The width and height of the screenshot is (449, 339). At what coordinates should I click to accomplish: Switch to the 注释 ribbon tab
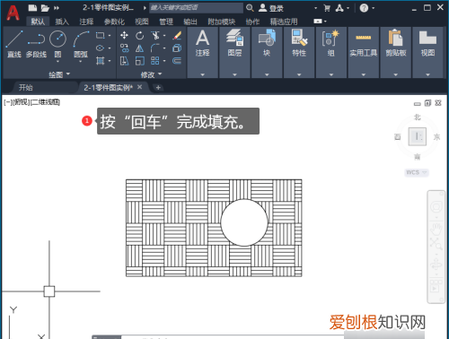click(x=86, y=22)
